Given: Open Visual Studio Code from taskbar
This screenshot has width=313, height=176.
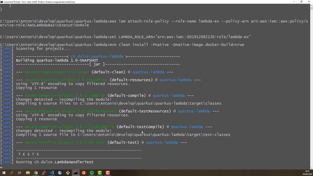Looking at the screenshot, I should (52, 173).
